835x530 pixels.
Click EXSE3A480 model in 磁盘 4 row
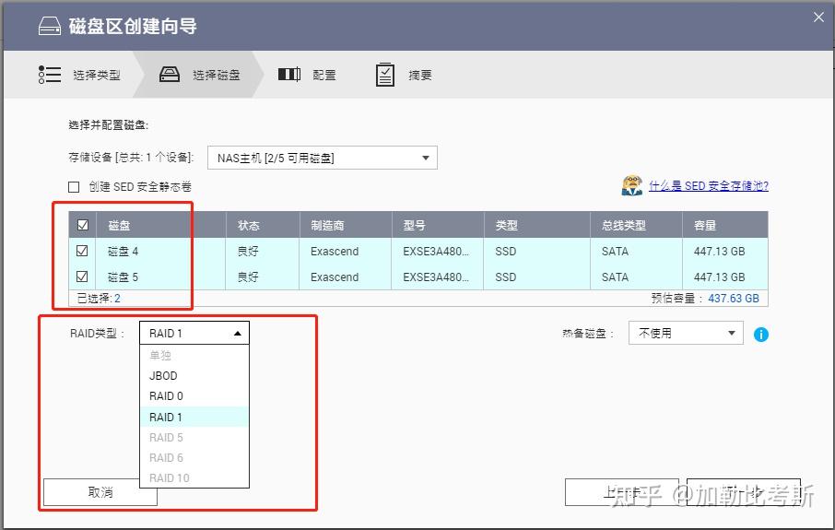click(436, 252)
